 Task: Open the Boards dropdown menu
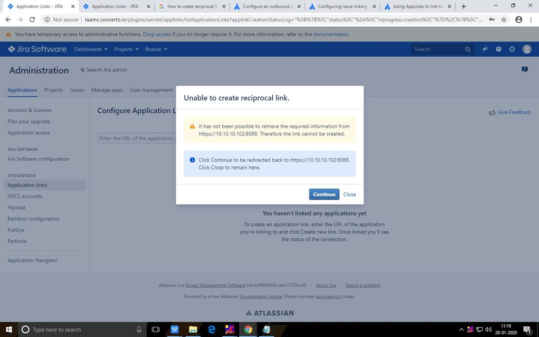156,49
